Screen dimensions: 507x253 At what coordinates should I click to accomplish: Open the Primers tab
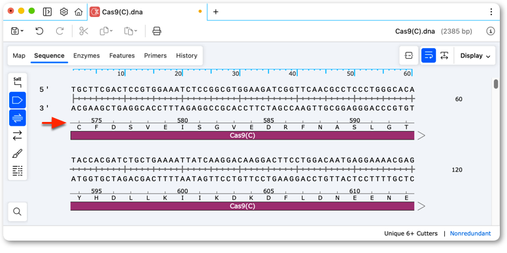pos(155,55)
